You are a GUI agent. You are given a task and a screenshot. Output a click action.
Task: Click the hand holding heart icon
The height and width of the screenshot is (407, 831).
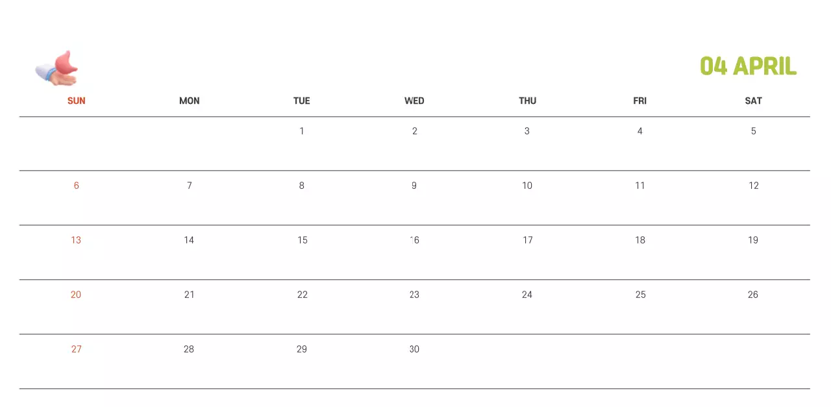pos(56,68)
